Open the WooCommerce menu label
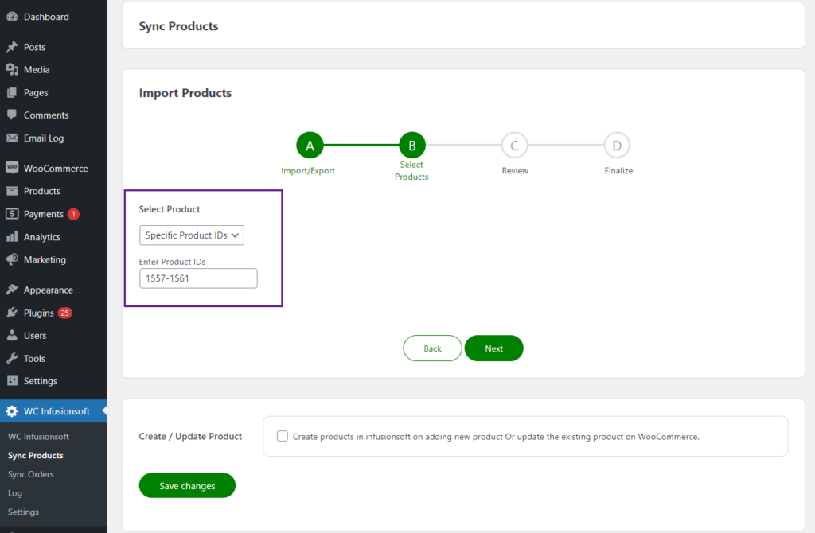 [x=56, y=169]
